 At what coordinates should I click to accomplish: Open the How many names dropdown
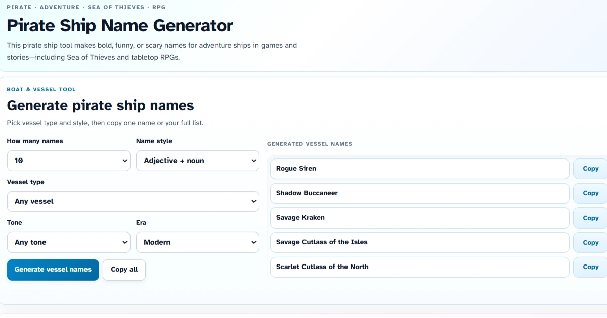tap(68, 161)
